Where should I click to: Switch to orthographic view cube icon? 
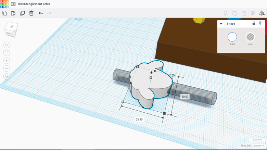tap(7, 76)
